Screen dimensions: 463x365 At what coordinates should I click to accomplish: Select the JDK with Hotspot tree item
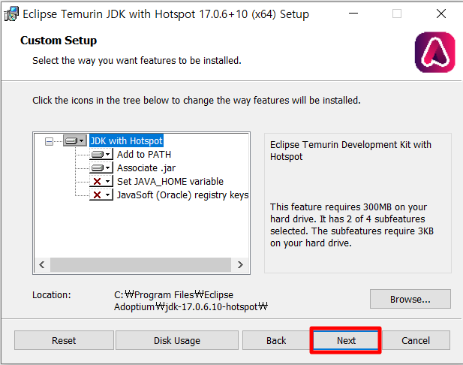pyautogui.click(x=126, y=140)
